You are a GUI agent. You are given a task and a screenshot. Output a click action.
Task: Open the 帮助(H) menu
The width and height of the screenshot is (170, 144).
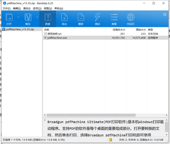[59, 8]
